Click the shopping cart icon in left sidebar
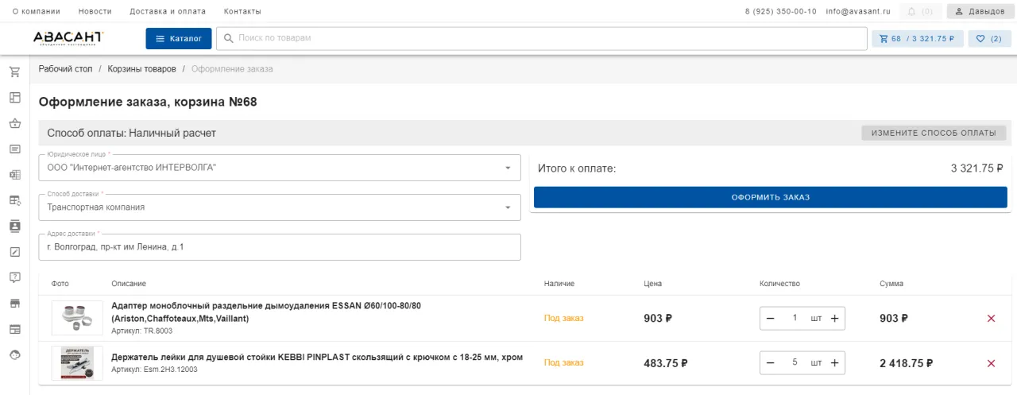The image size is (1017, 395). [14, 72]
